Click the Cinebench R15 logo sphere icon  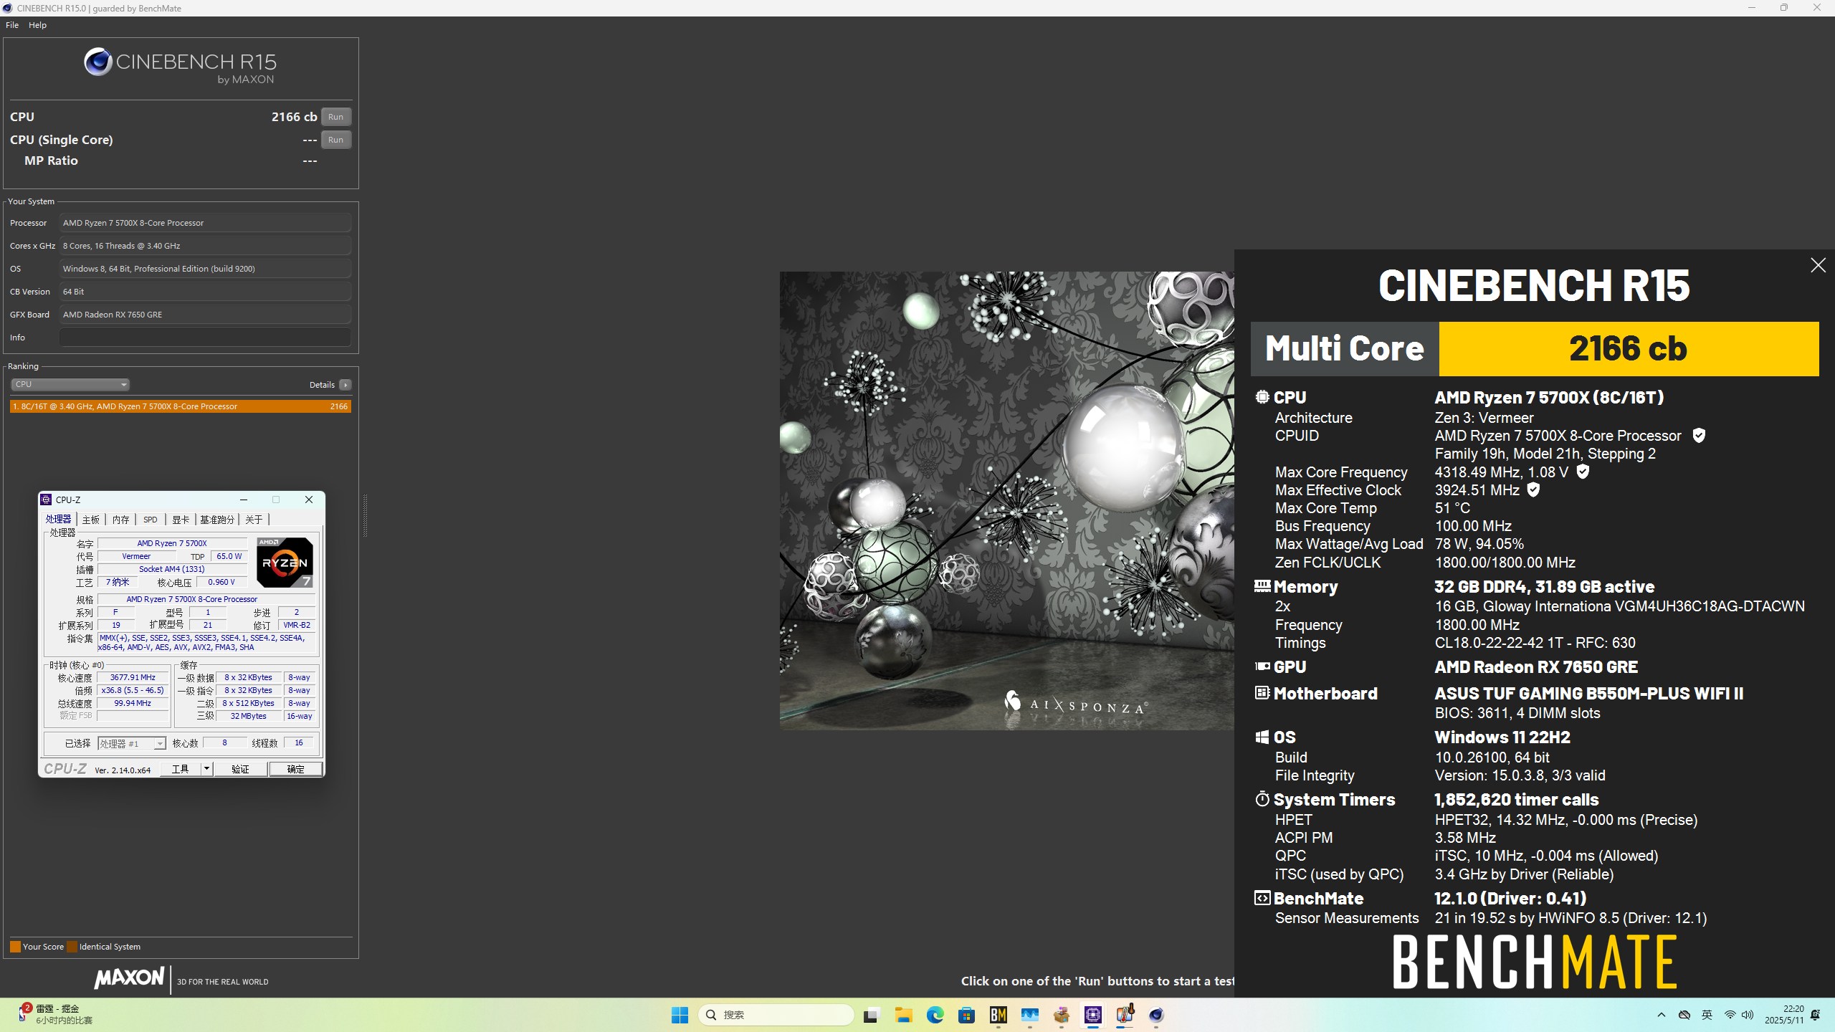click(x=98, y=62)
